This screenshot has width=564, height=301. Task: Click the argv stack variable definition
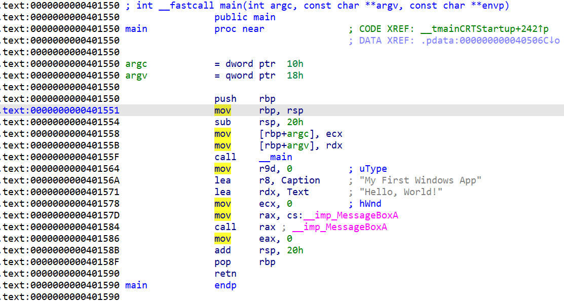(x=136, y=76)
